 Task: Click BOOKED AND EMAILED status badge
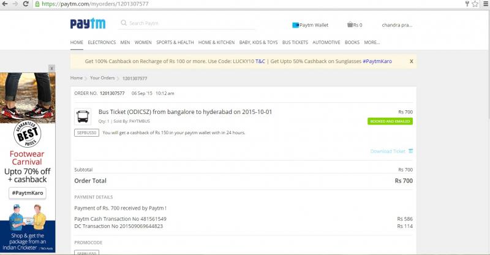(x=390, y=121)
